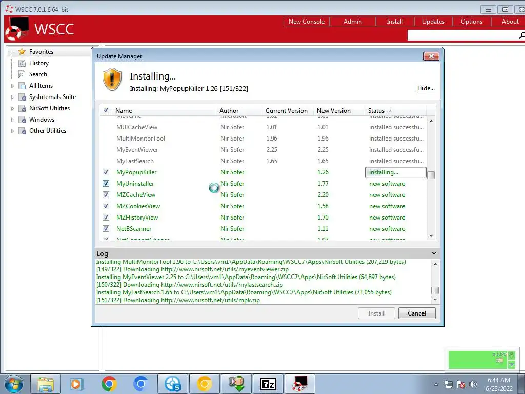
Task: Uncheck the NetBScanner checkbox
Action: point(106,228)
